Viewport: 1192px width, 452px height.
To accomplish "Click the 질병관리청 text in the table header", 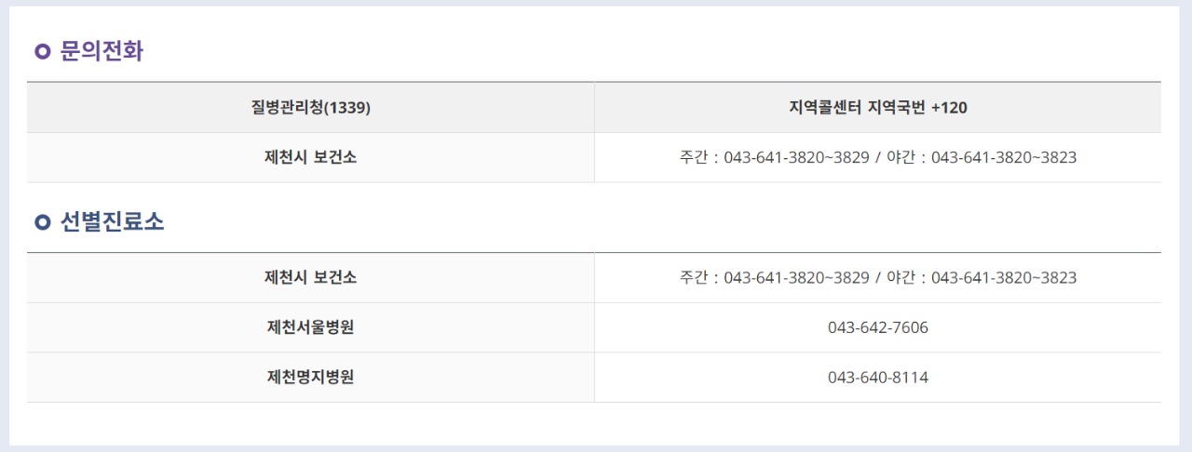I will point(286,108).
